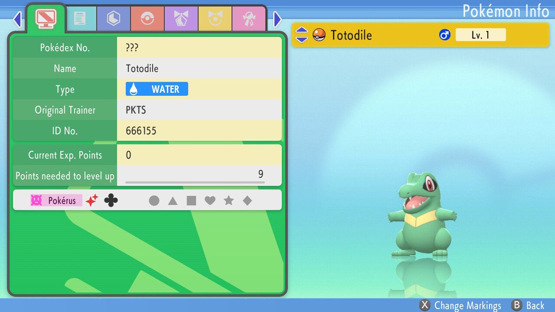Switch Pokémon using up-down arrows beside Totodile
This screenshot has width=555, height=312.
pos(302,35)
